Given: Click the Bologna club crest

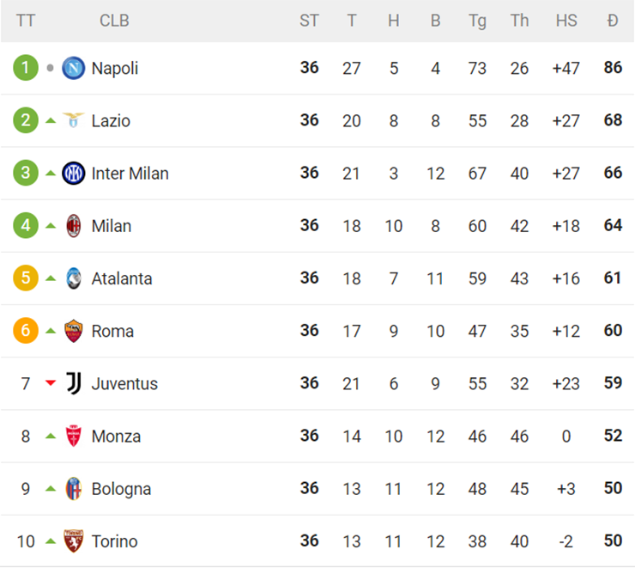Looking at the screenshot, I should pos(74,489).
